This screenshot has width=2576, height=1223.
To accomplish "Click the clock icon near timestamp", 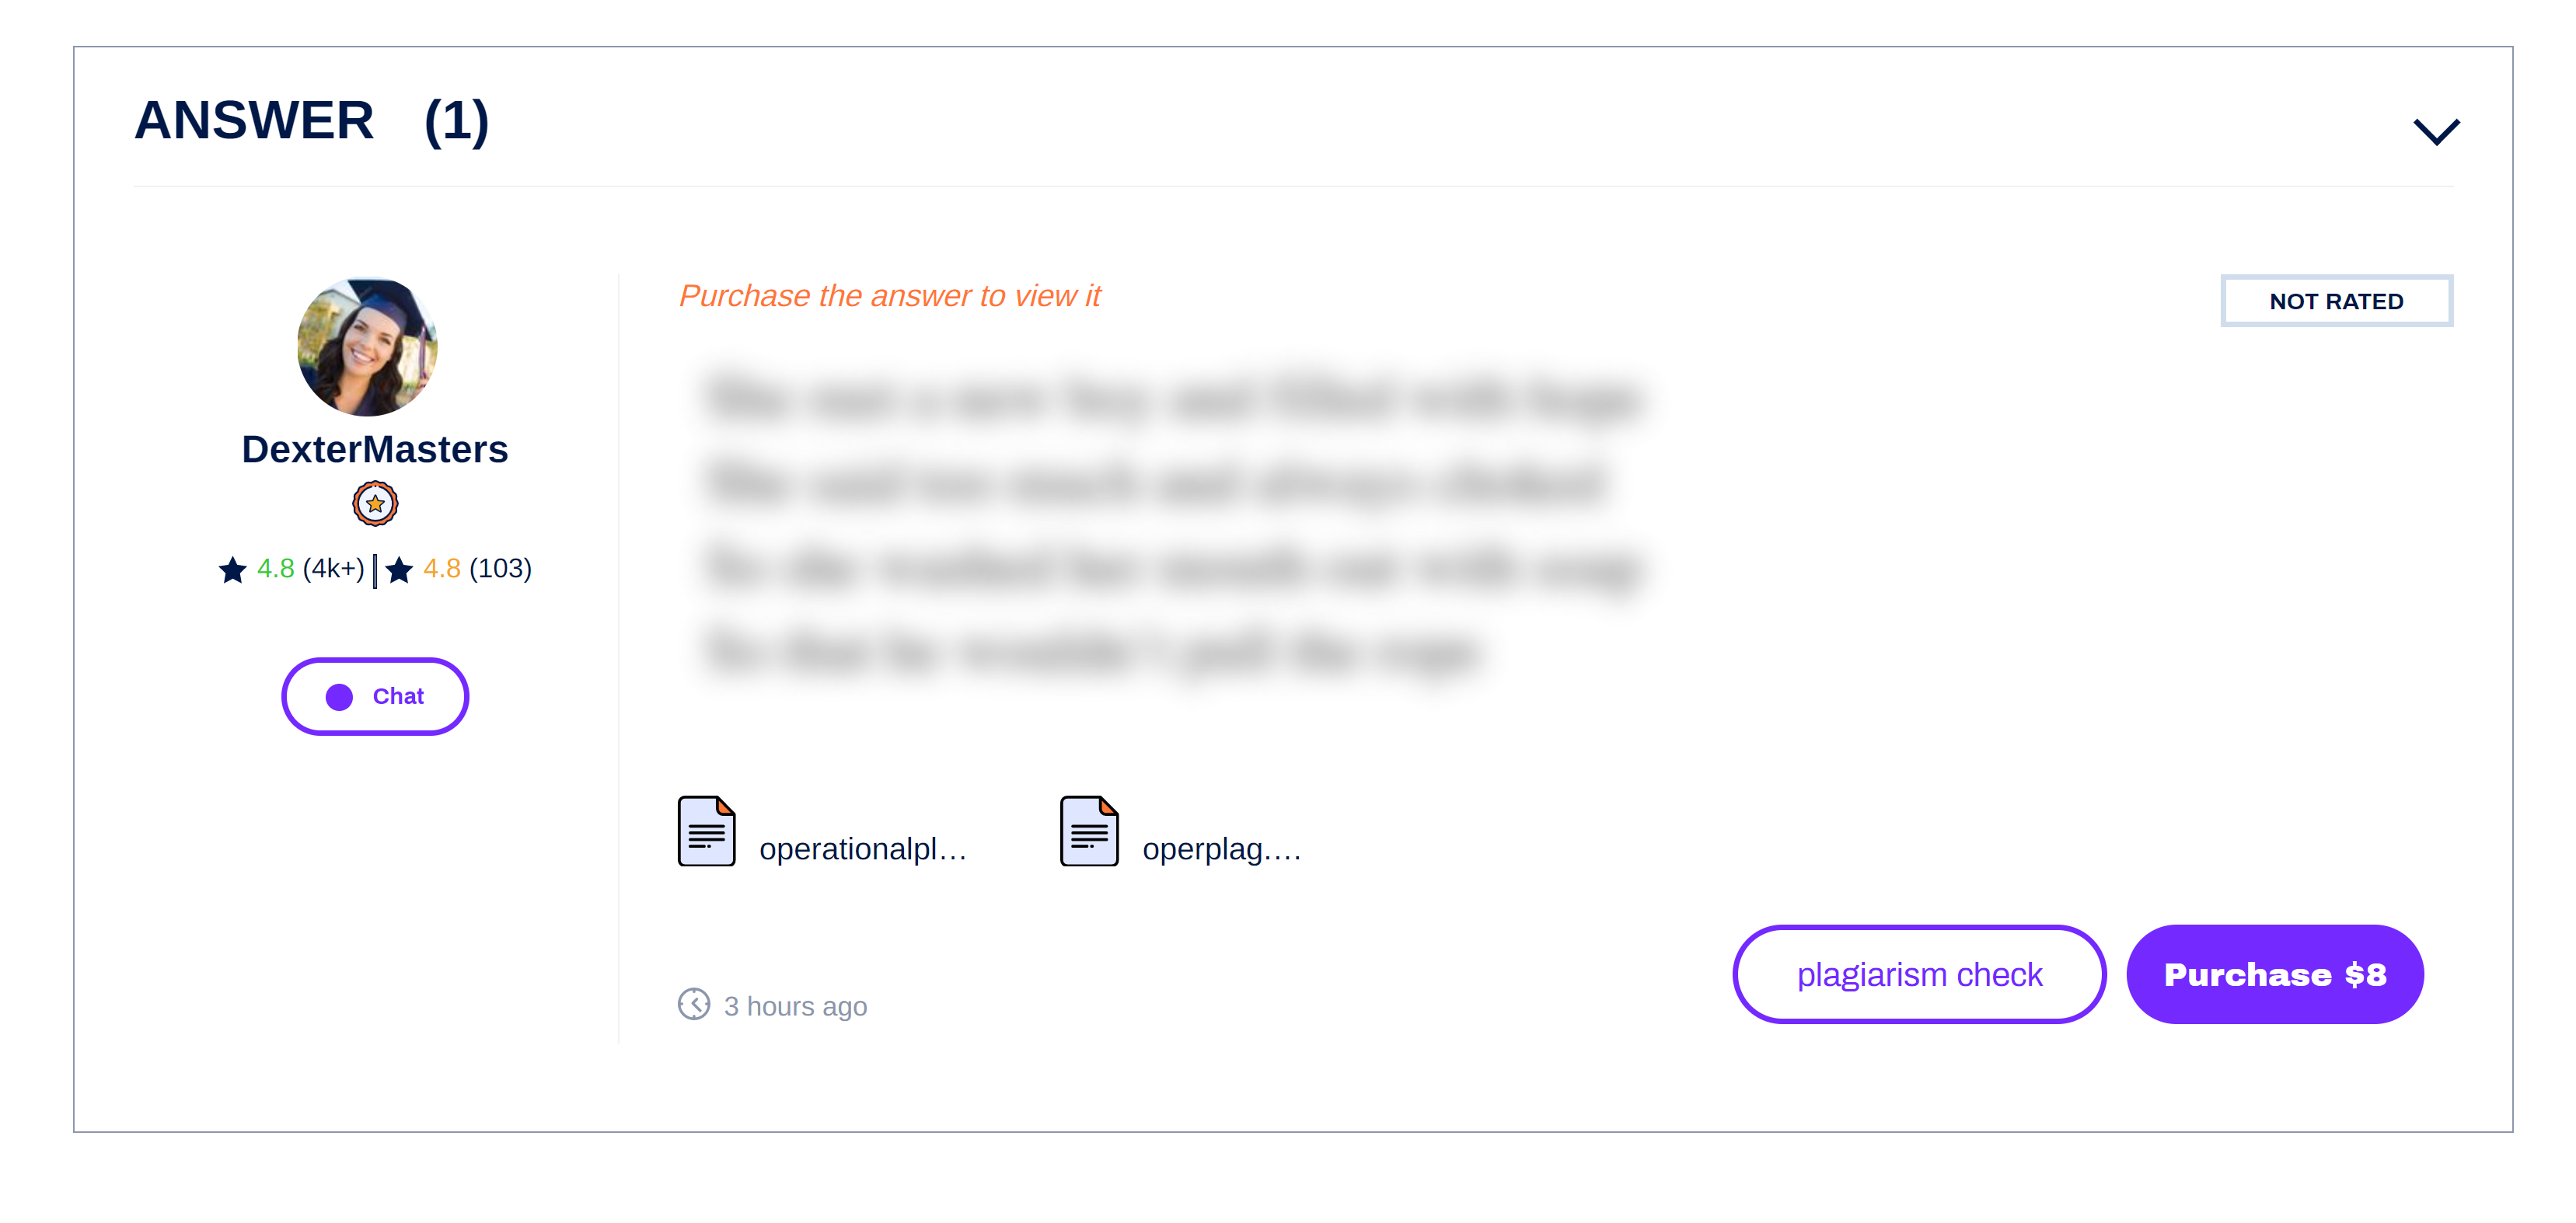I will (693, 1003).
